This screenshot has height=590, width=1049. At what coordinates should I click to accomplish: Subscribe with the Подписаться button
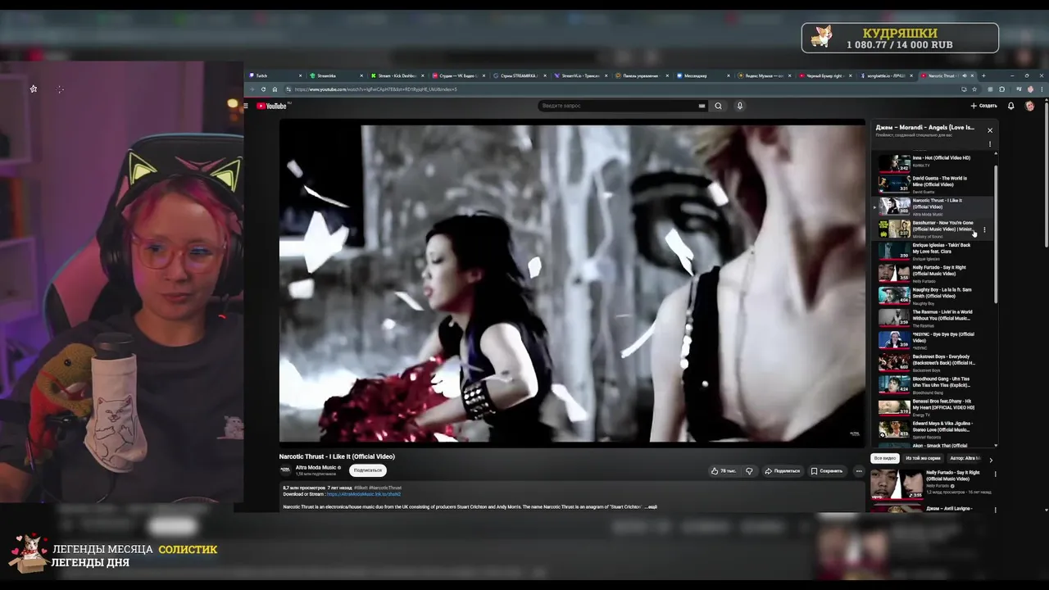pyautogui.click(x=367, y=470)
